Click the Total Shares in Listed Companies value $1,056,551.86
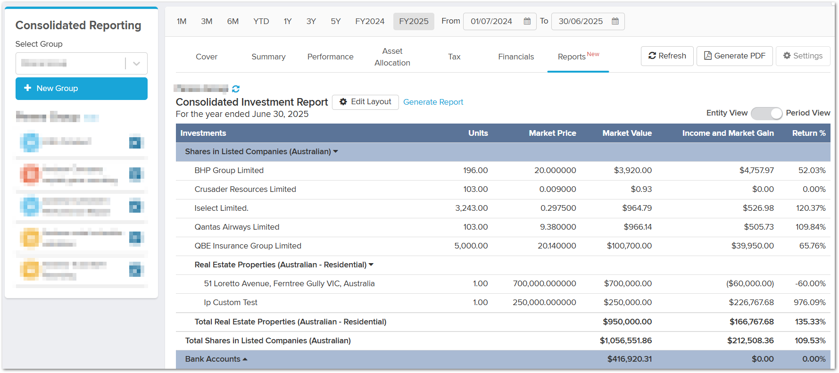839x373 pixels. [625, 340]
